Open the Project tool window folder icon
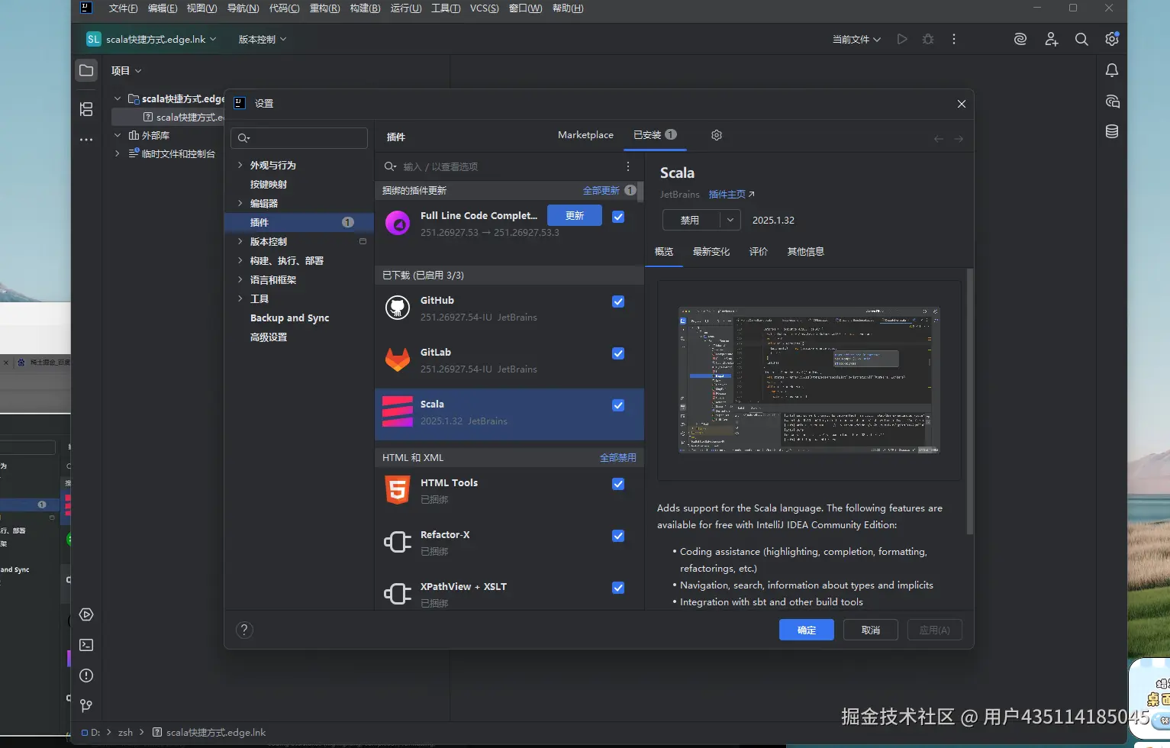 tap(86, 70)
